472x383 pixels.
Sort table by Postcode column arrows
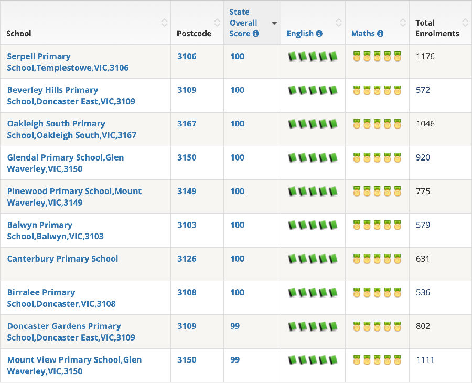(x=217, y=23)
